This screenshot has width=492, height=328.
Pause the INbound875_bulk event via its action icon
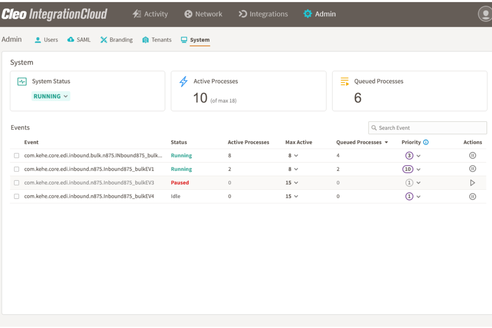click(x=472, y=155)
